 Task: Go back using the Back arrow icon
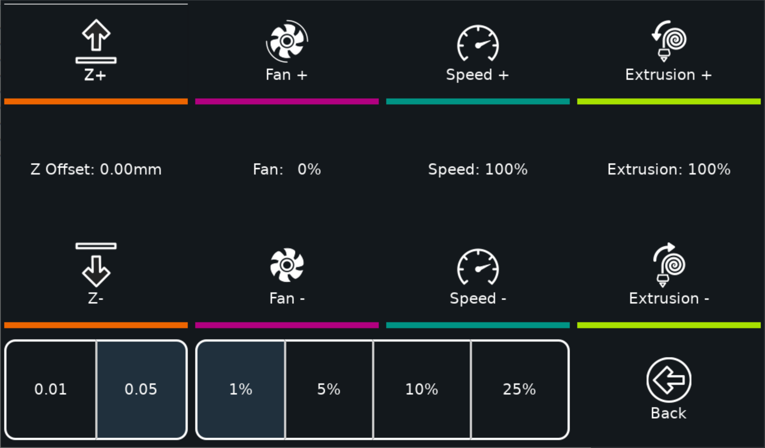(669, 380)
